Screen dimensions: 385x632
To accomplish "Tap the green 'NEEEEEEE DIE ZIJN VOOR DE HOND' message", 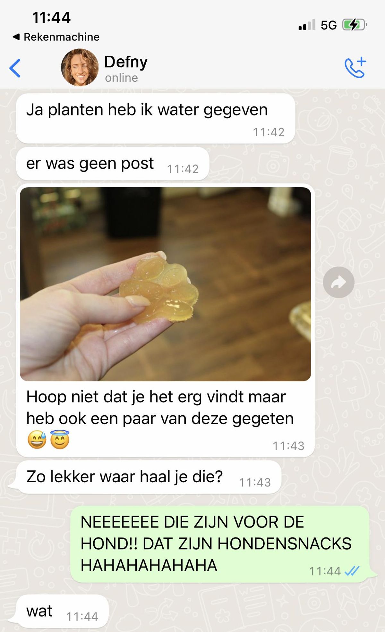I will pyautogui.click(x=220, y=544).
